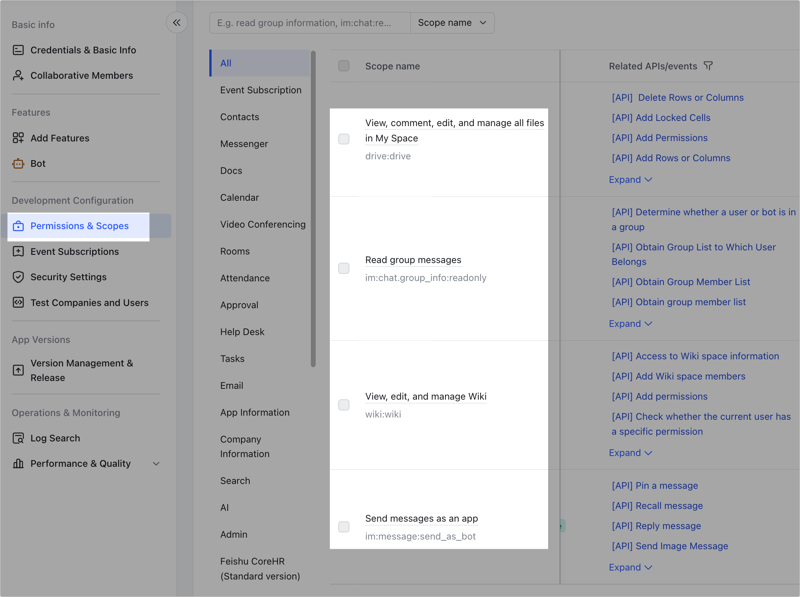Open Log Search via its icon
This screenshot has width=800, height=597.
coord(18,438)
